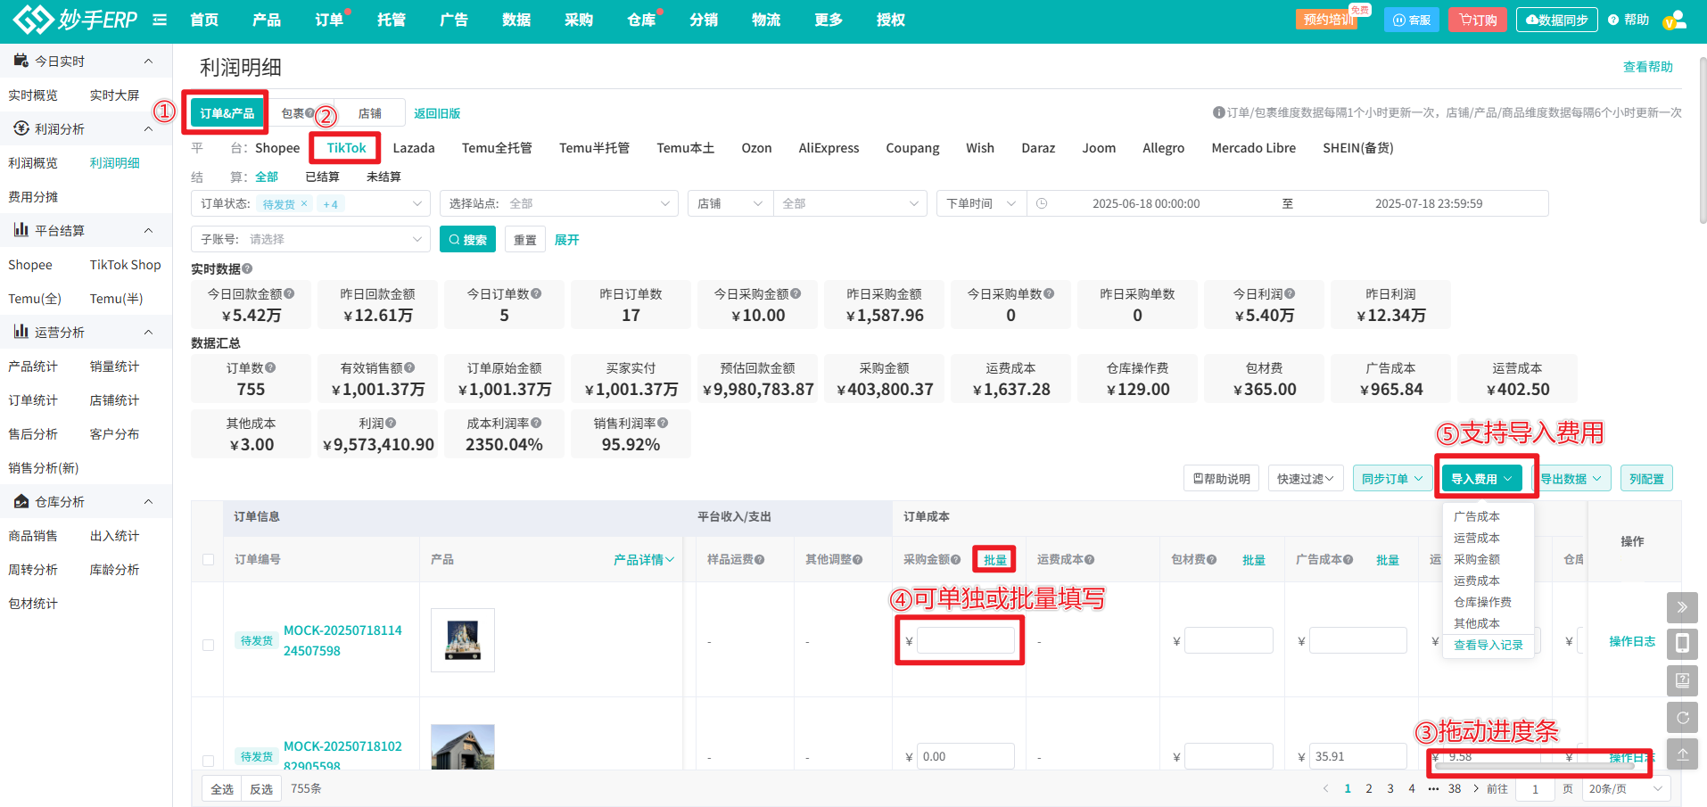Open the 导出数据 dropdown button
The height and width of the screenshot is (807, 1707).
[1571, 479]
